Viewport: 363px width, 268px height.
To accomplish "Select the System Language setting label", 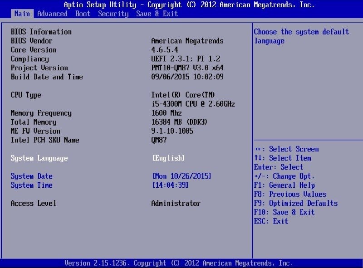I will point(39,158).
